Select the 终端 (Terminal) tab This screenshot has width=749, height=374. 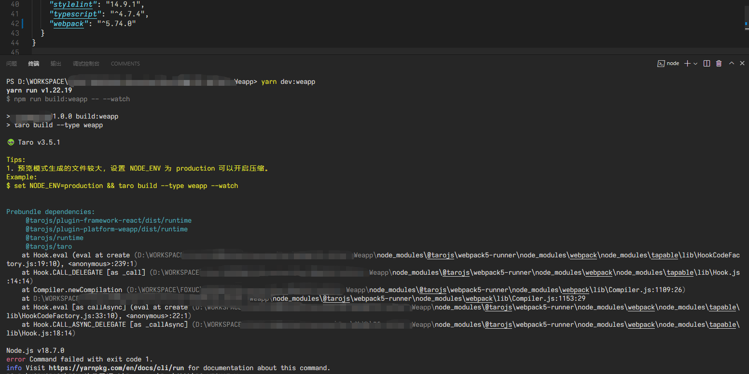pyautogui.click(x=34, y=64)
